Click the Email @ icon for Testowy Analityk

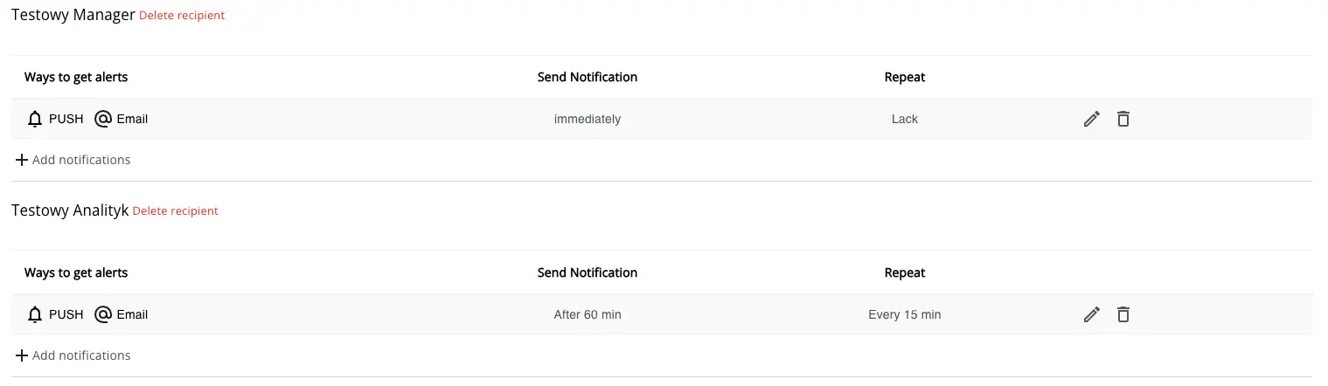click(x=103, y=314)
